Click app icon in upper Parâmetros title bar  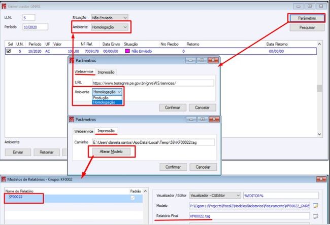(x=72, y=60)
